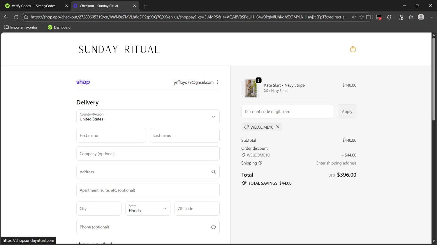View site information lock icon
Image resolution: width=437 pixels, height=245 pixels.
[x=26, y=17]
